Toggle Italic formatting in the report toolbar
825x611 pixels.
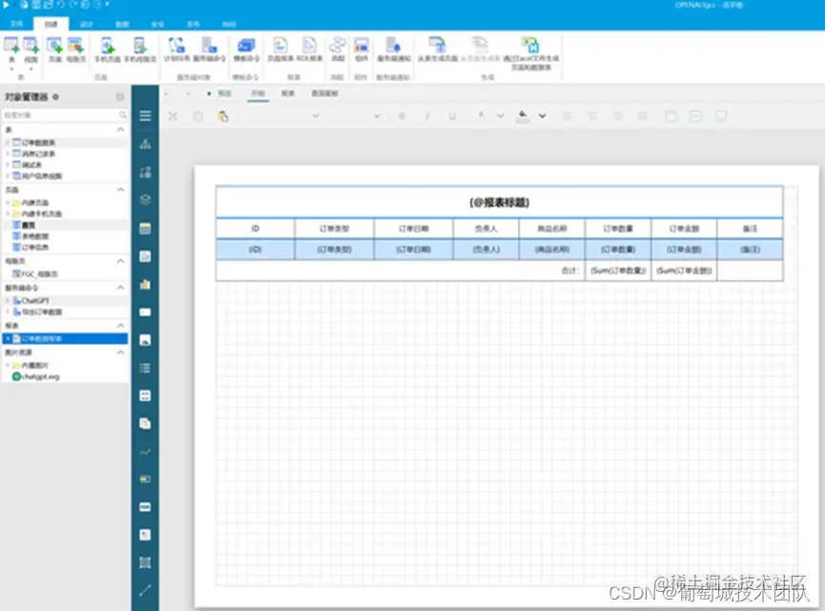(427, 116)
